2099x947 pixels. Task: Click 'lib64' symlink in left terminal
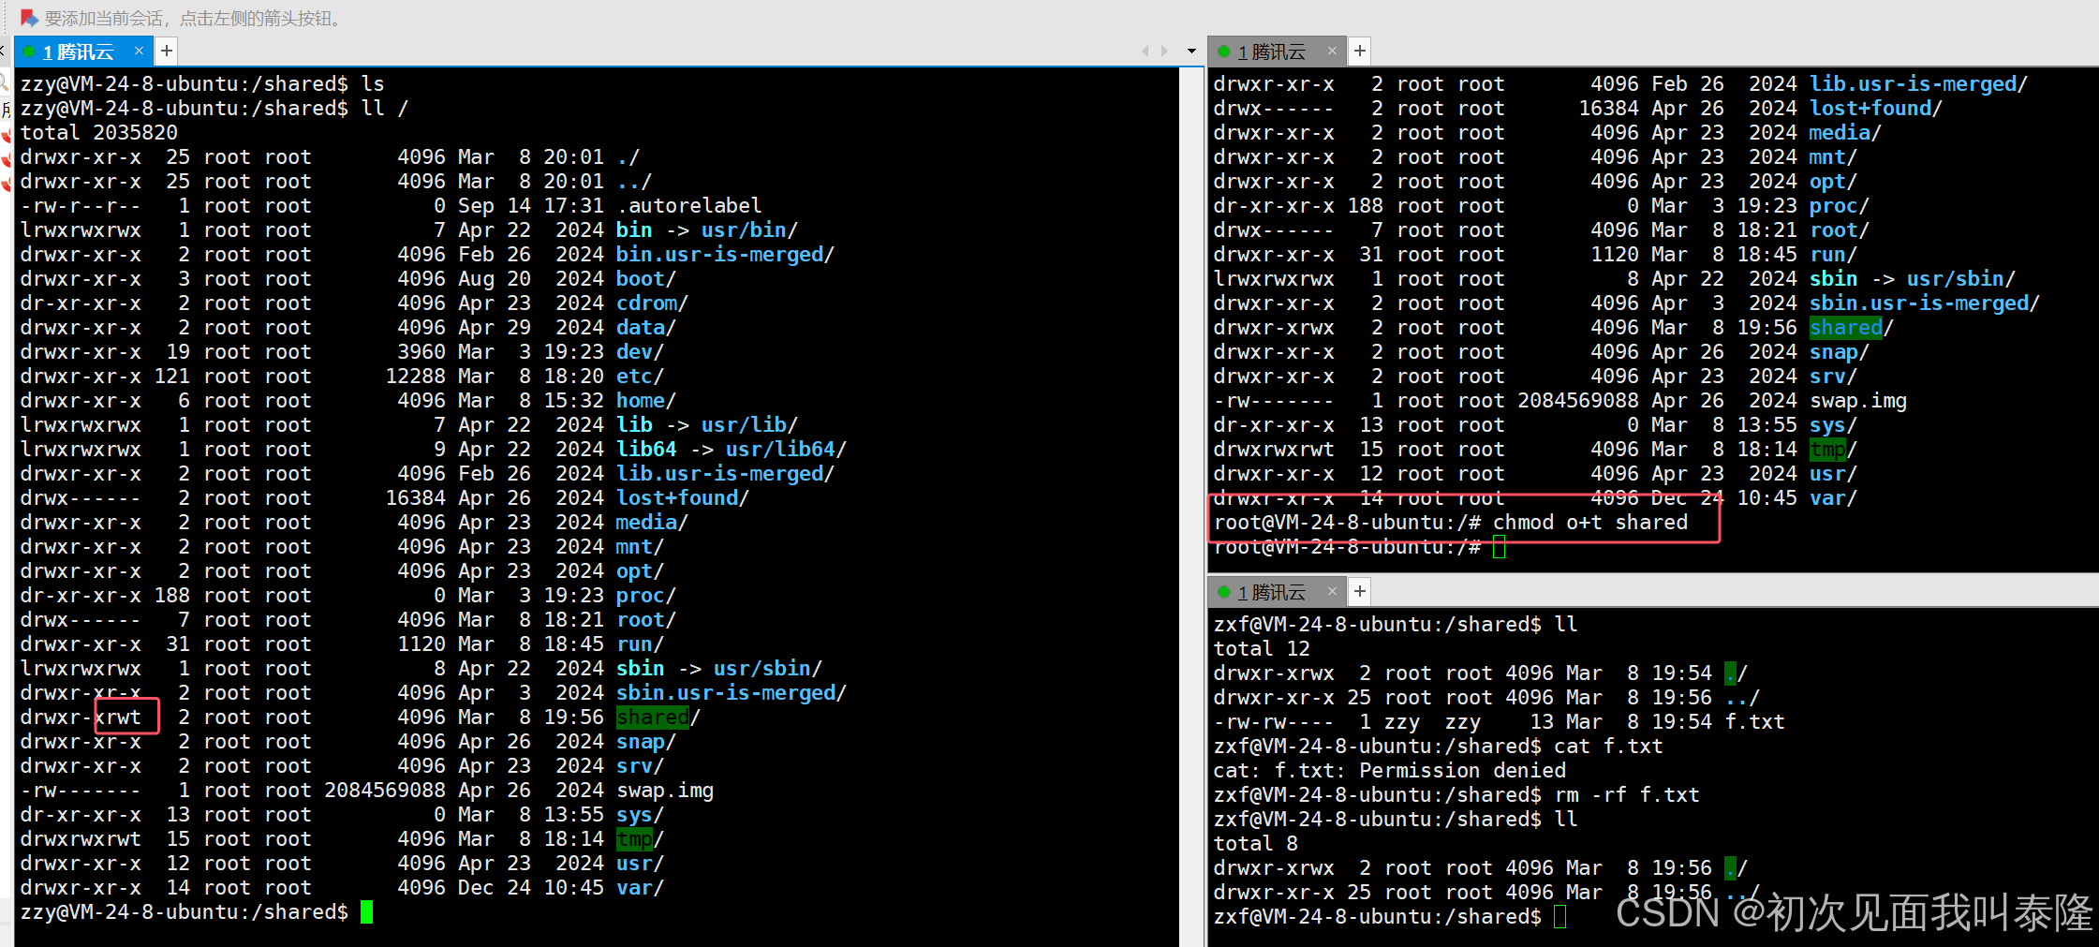coord(646,449)
